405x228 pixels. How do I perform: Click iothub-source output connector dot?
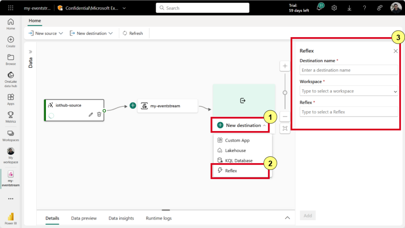(x=104, y=111)
